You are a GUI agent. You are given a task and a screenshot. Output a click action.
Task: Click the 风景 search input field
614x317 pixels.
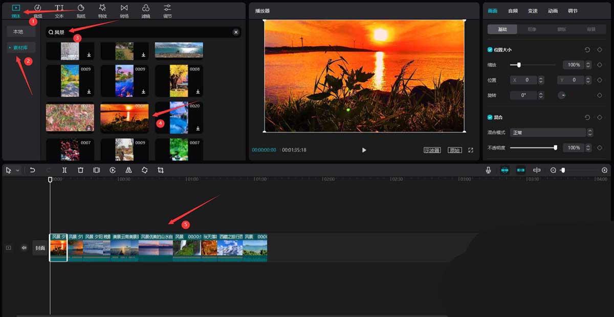tap(141, 32)
